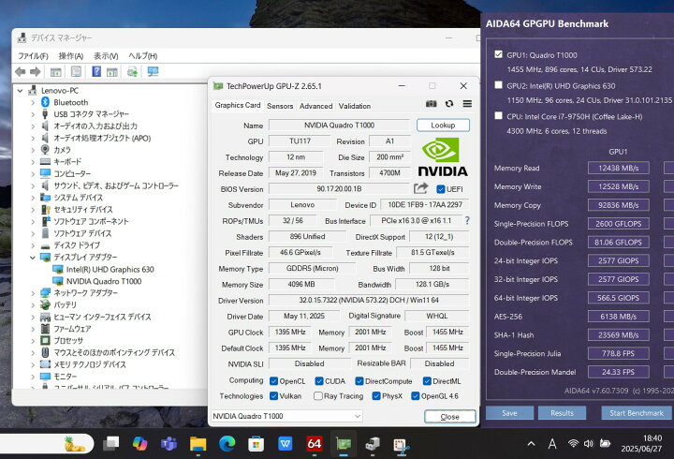The height and width of the screenshot is (459, 674).
Task: Click the Help question-mark icon in Device Manager toolbar
Action: [96, 71]
